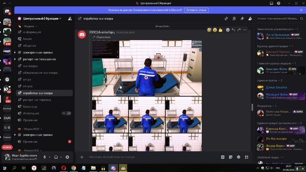Open the help icon in title bar
Viewport: 306px width, 172px height.
[x=278, y=3]
